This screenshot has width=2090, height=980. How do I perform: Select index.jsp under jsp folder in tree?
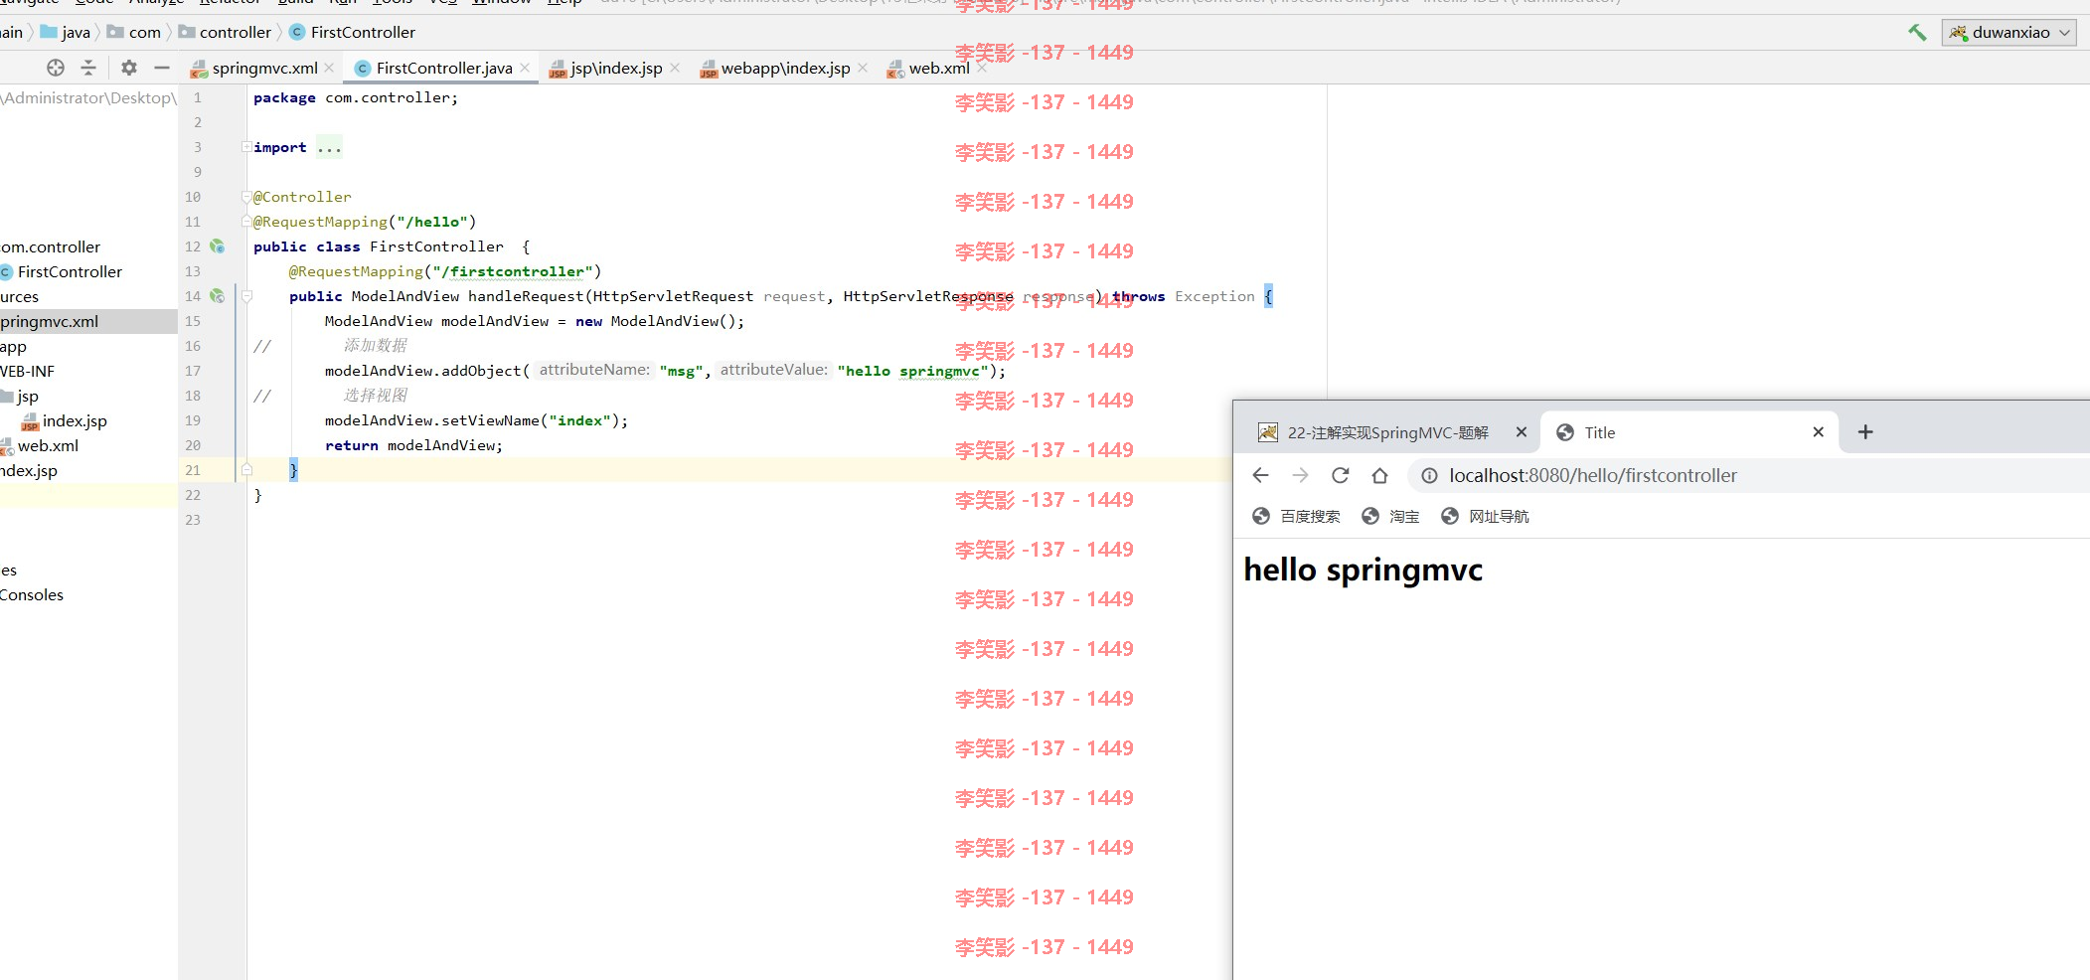[75, 420]
